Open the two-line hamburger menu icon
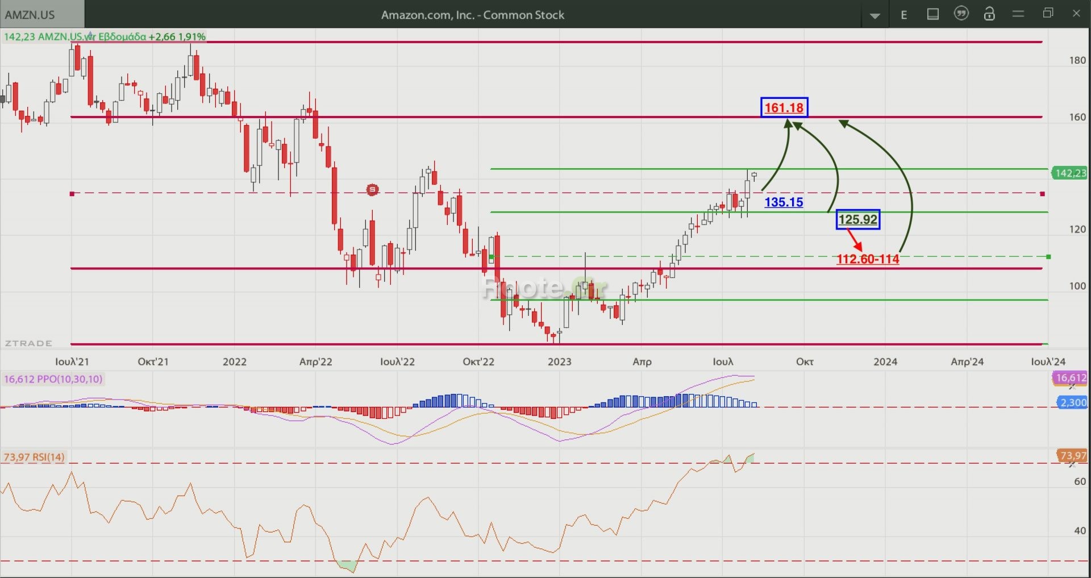 click(1018, 14)
